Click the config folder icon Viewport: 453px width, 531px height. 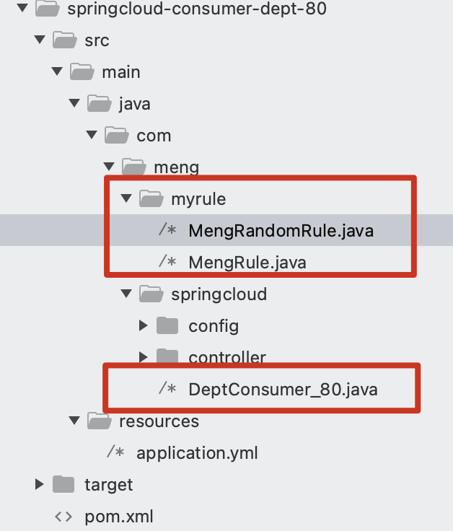coord(167,325)
